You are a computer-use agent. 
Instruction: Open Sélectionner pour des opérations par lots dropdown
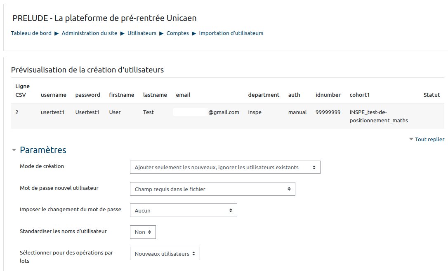click(x=165, y=254)
